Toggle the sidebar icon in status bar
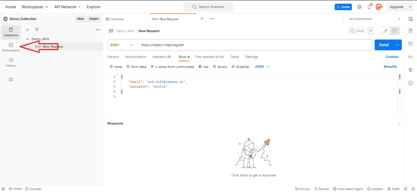417x192 pixels. click(3, 189)
